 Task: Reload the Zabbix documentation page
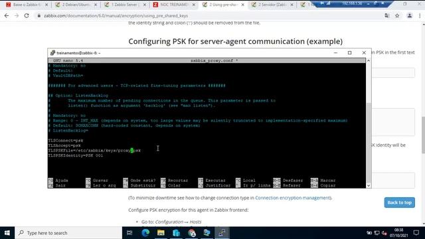(x=27, y=16)
